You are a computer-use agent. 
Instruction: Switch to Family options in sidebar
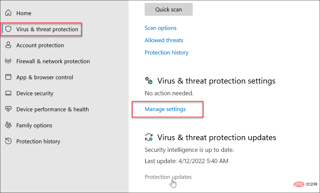coord(34,125)
